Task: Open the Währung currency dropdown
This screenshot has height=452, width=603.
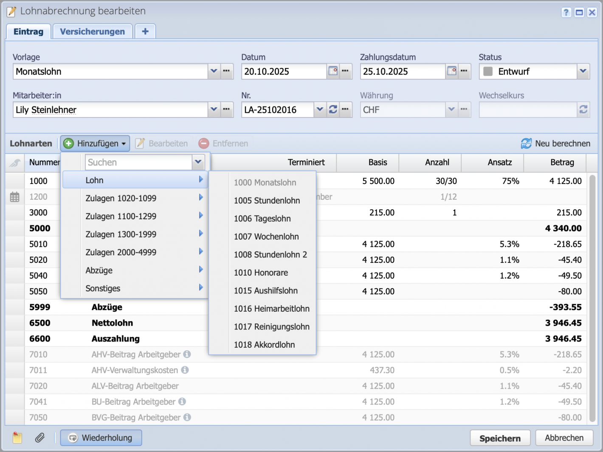Action: (x=451, y=109)
